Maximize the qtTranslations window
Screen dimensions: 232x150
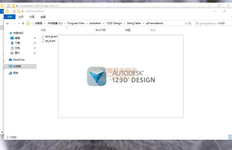pos(224,11)
